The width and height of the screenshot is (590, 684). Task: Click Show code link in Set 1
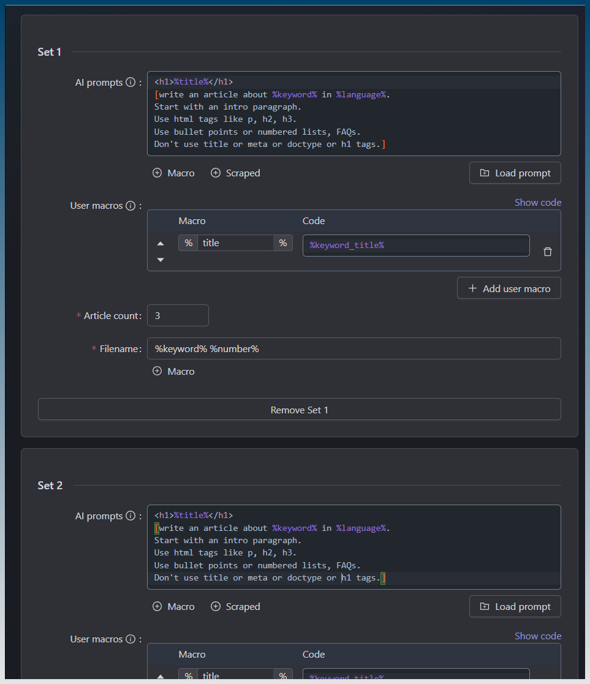pos(537,203)
